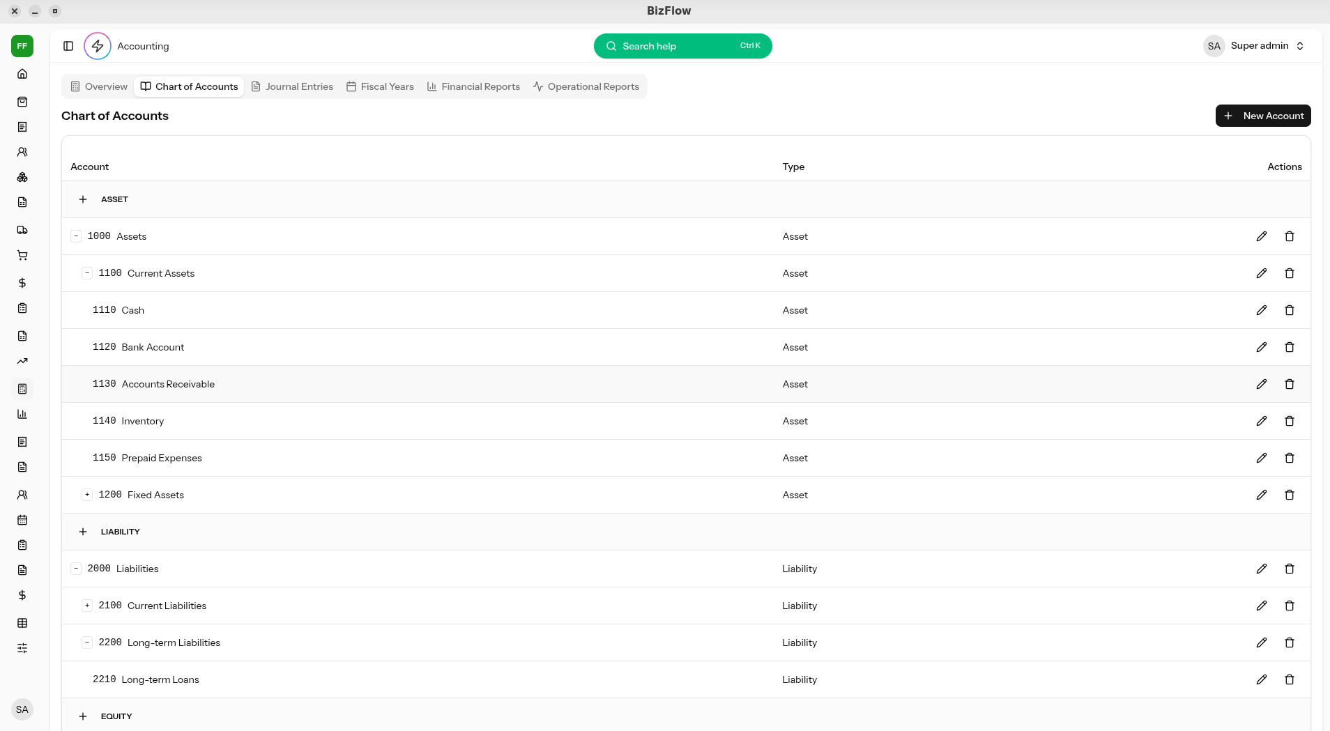Click the delivery truck sidebar icon
This screenshot has height=731, width=1330.
22,230
